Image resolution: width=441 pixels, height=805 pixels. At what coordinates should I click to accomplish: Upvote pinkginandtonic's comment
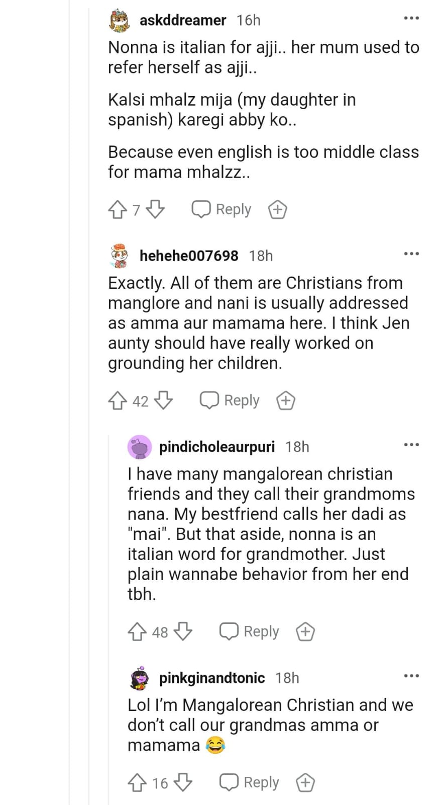pos(137,782)
